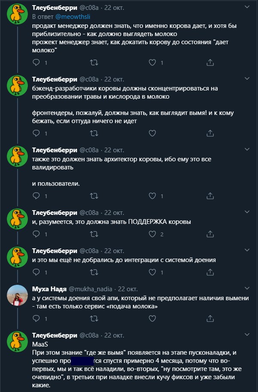Click Муха Надя's profile avatar
Viewport: 258px width, 392px height.
pyautogui.click(x=18, y=295)
